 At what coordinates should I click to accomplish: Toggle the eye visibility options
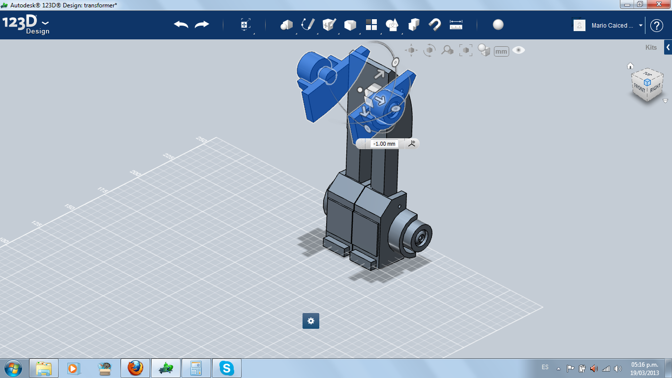pyautogui.click(x=519, y=50)
